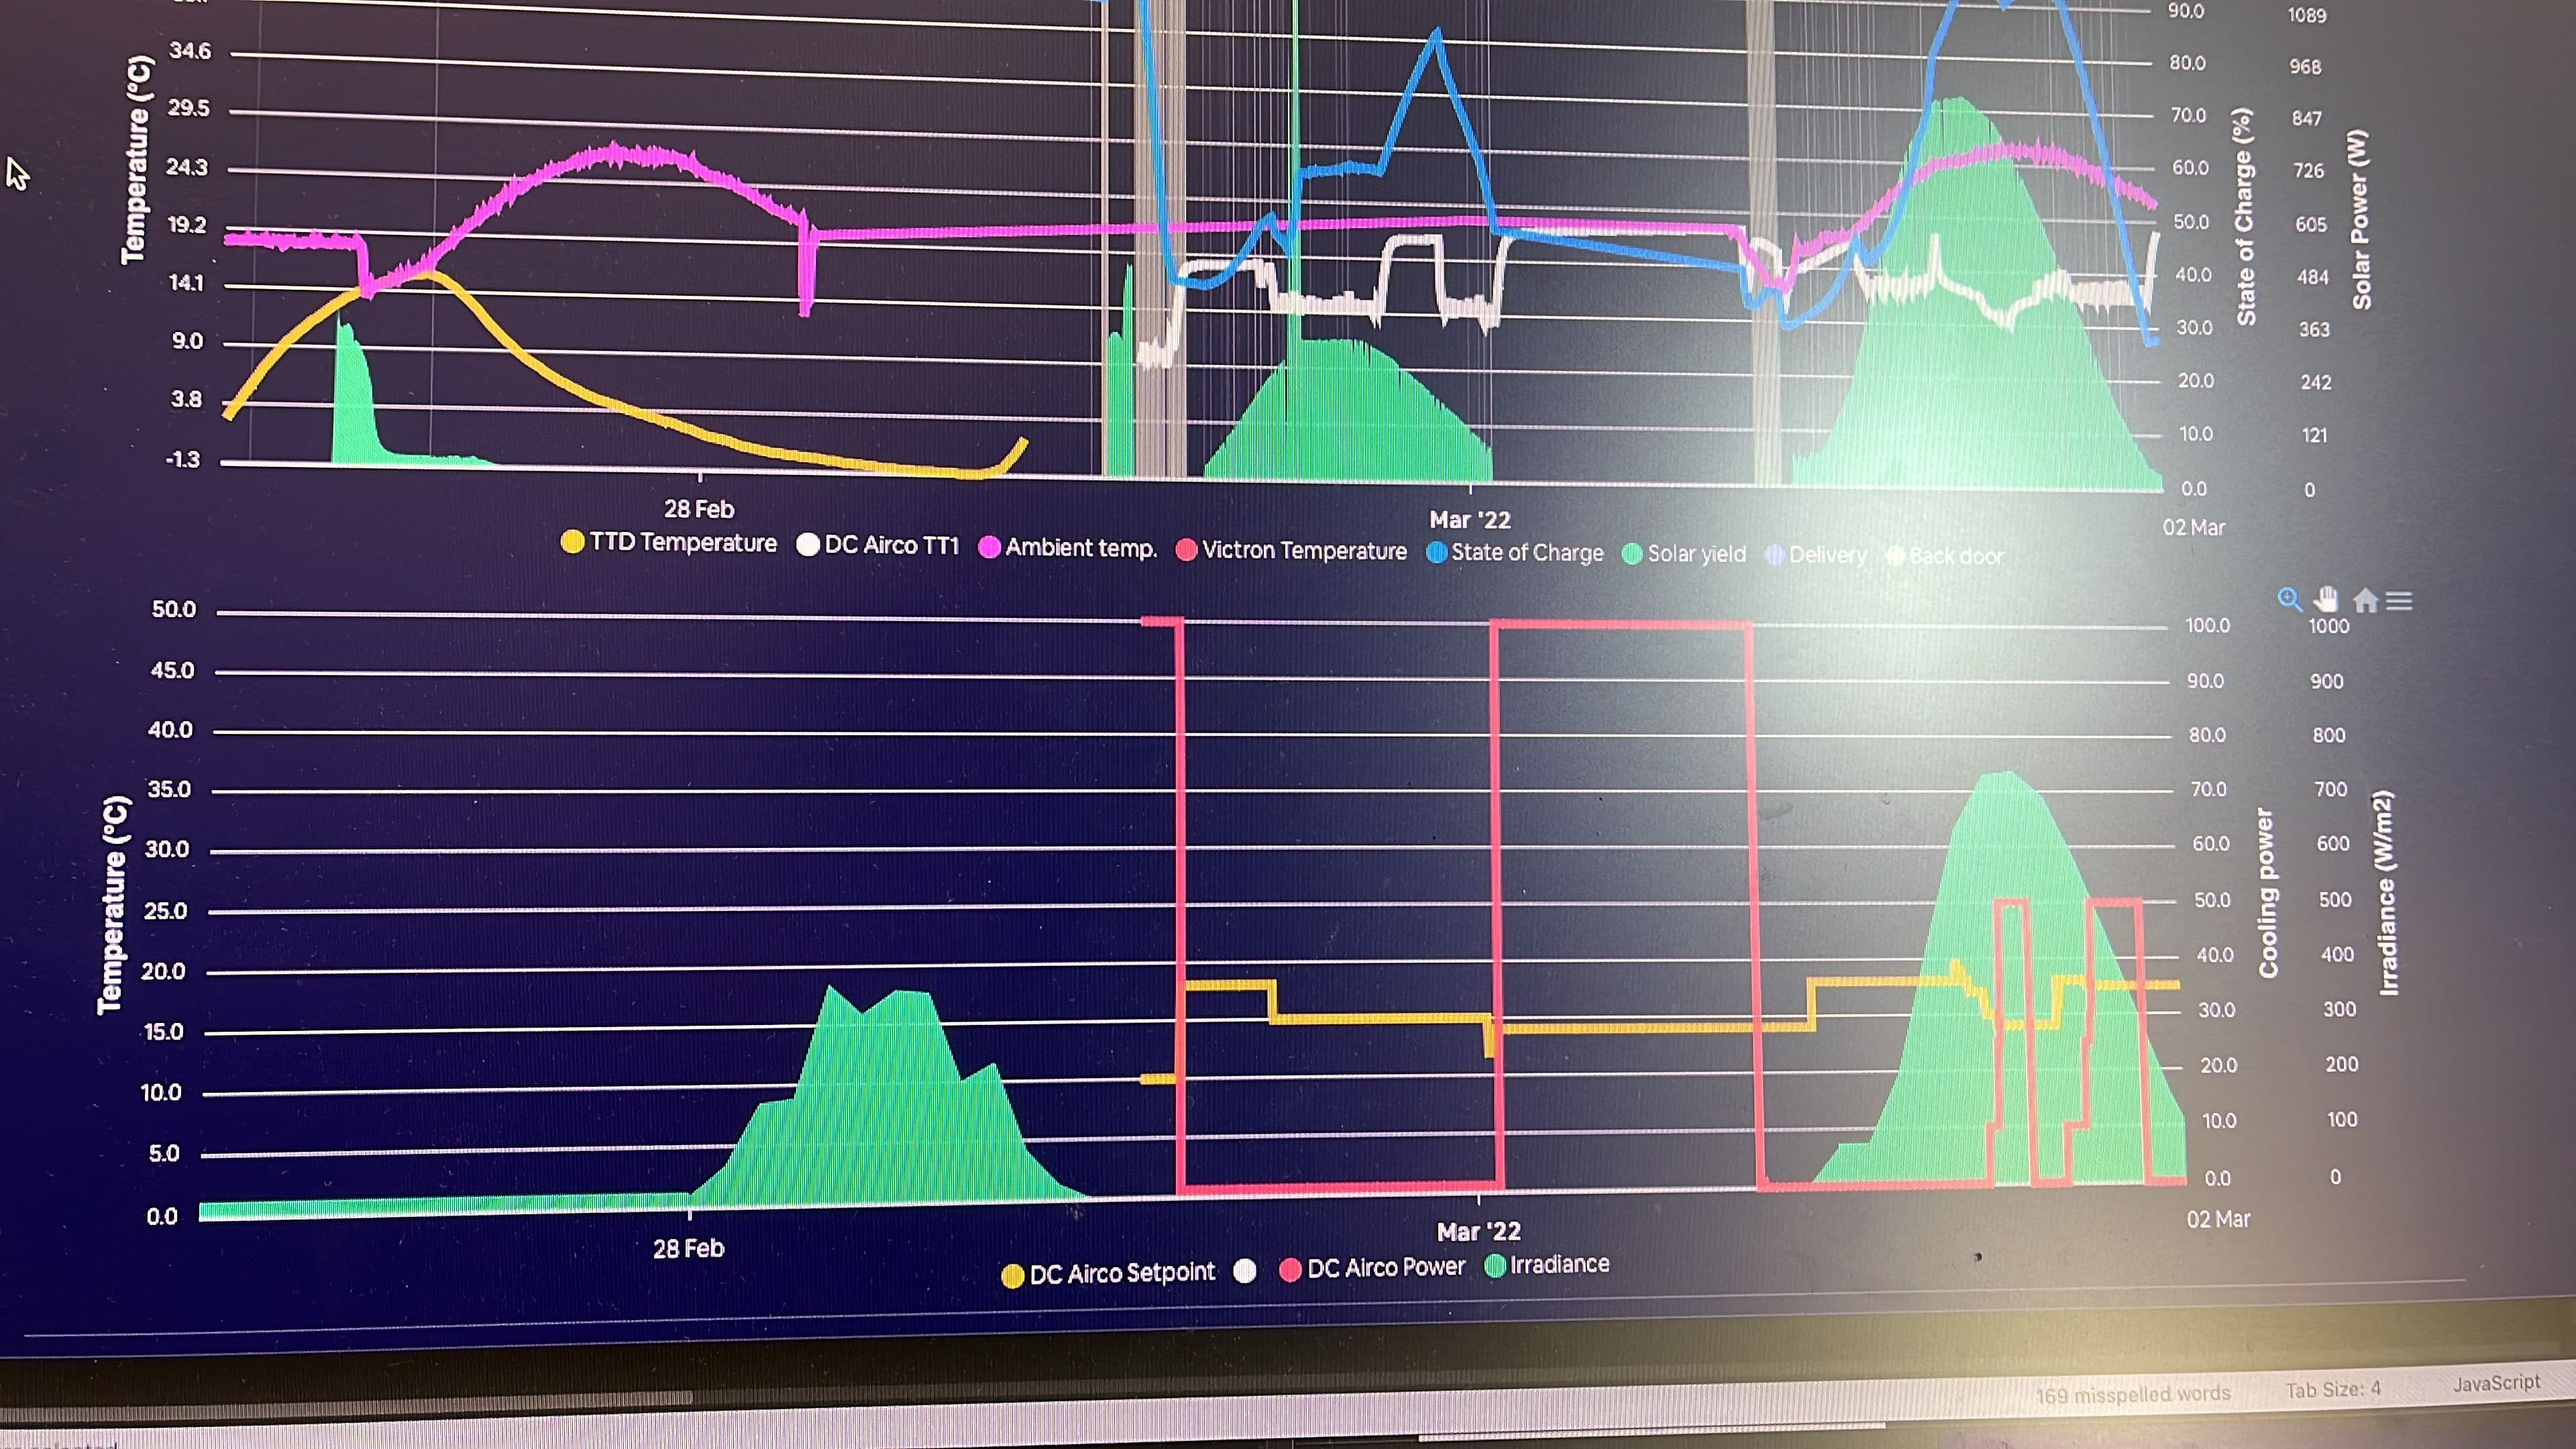This screenshot has width=2576, height=1449.
Task: Activate the selection zoom magnifier tool
Action: [2289, 599]
